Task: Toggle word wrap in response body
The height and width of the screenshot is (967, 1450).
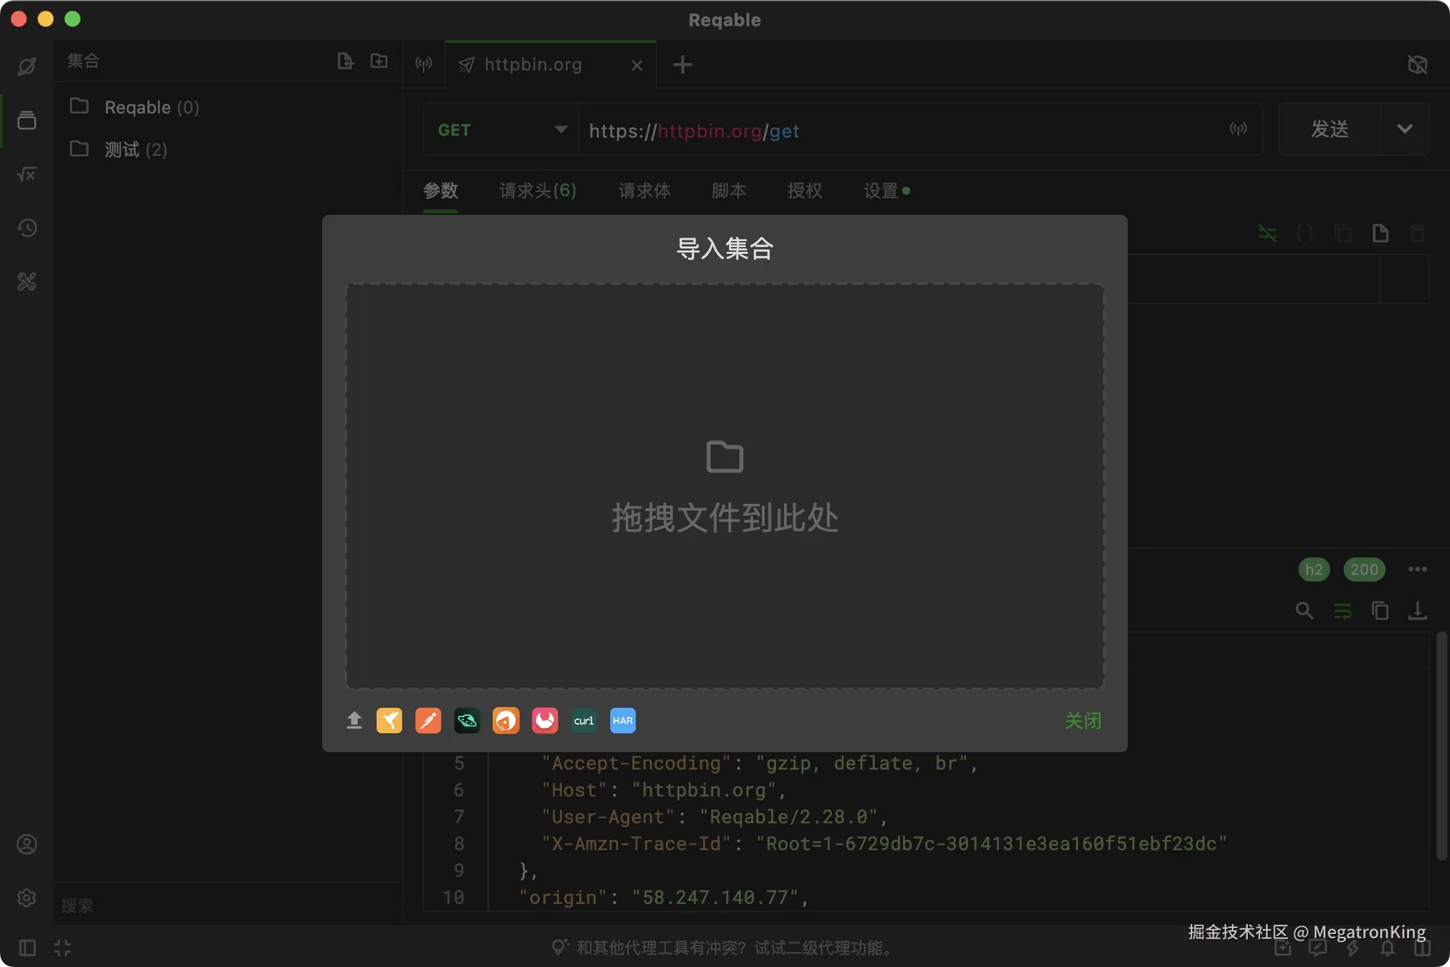Action: [x=1343, y=610]
